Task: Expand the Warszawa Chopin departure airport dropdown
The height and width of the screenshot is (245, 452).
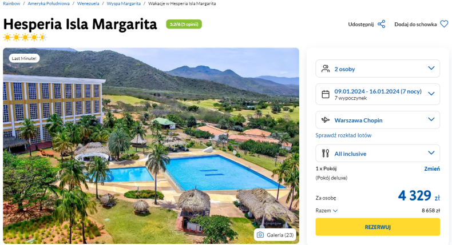Action: (378, 120)
